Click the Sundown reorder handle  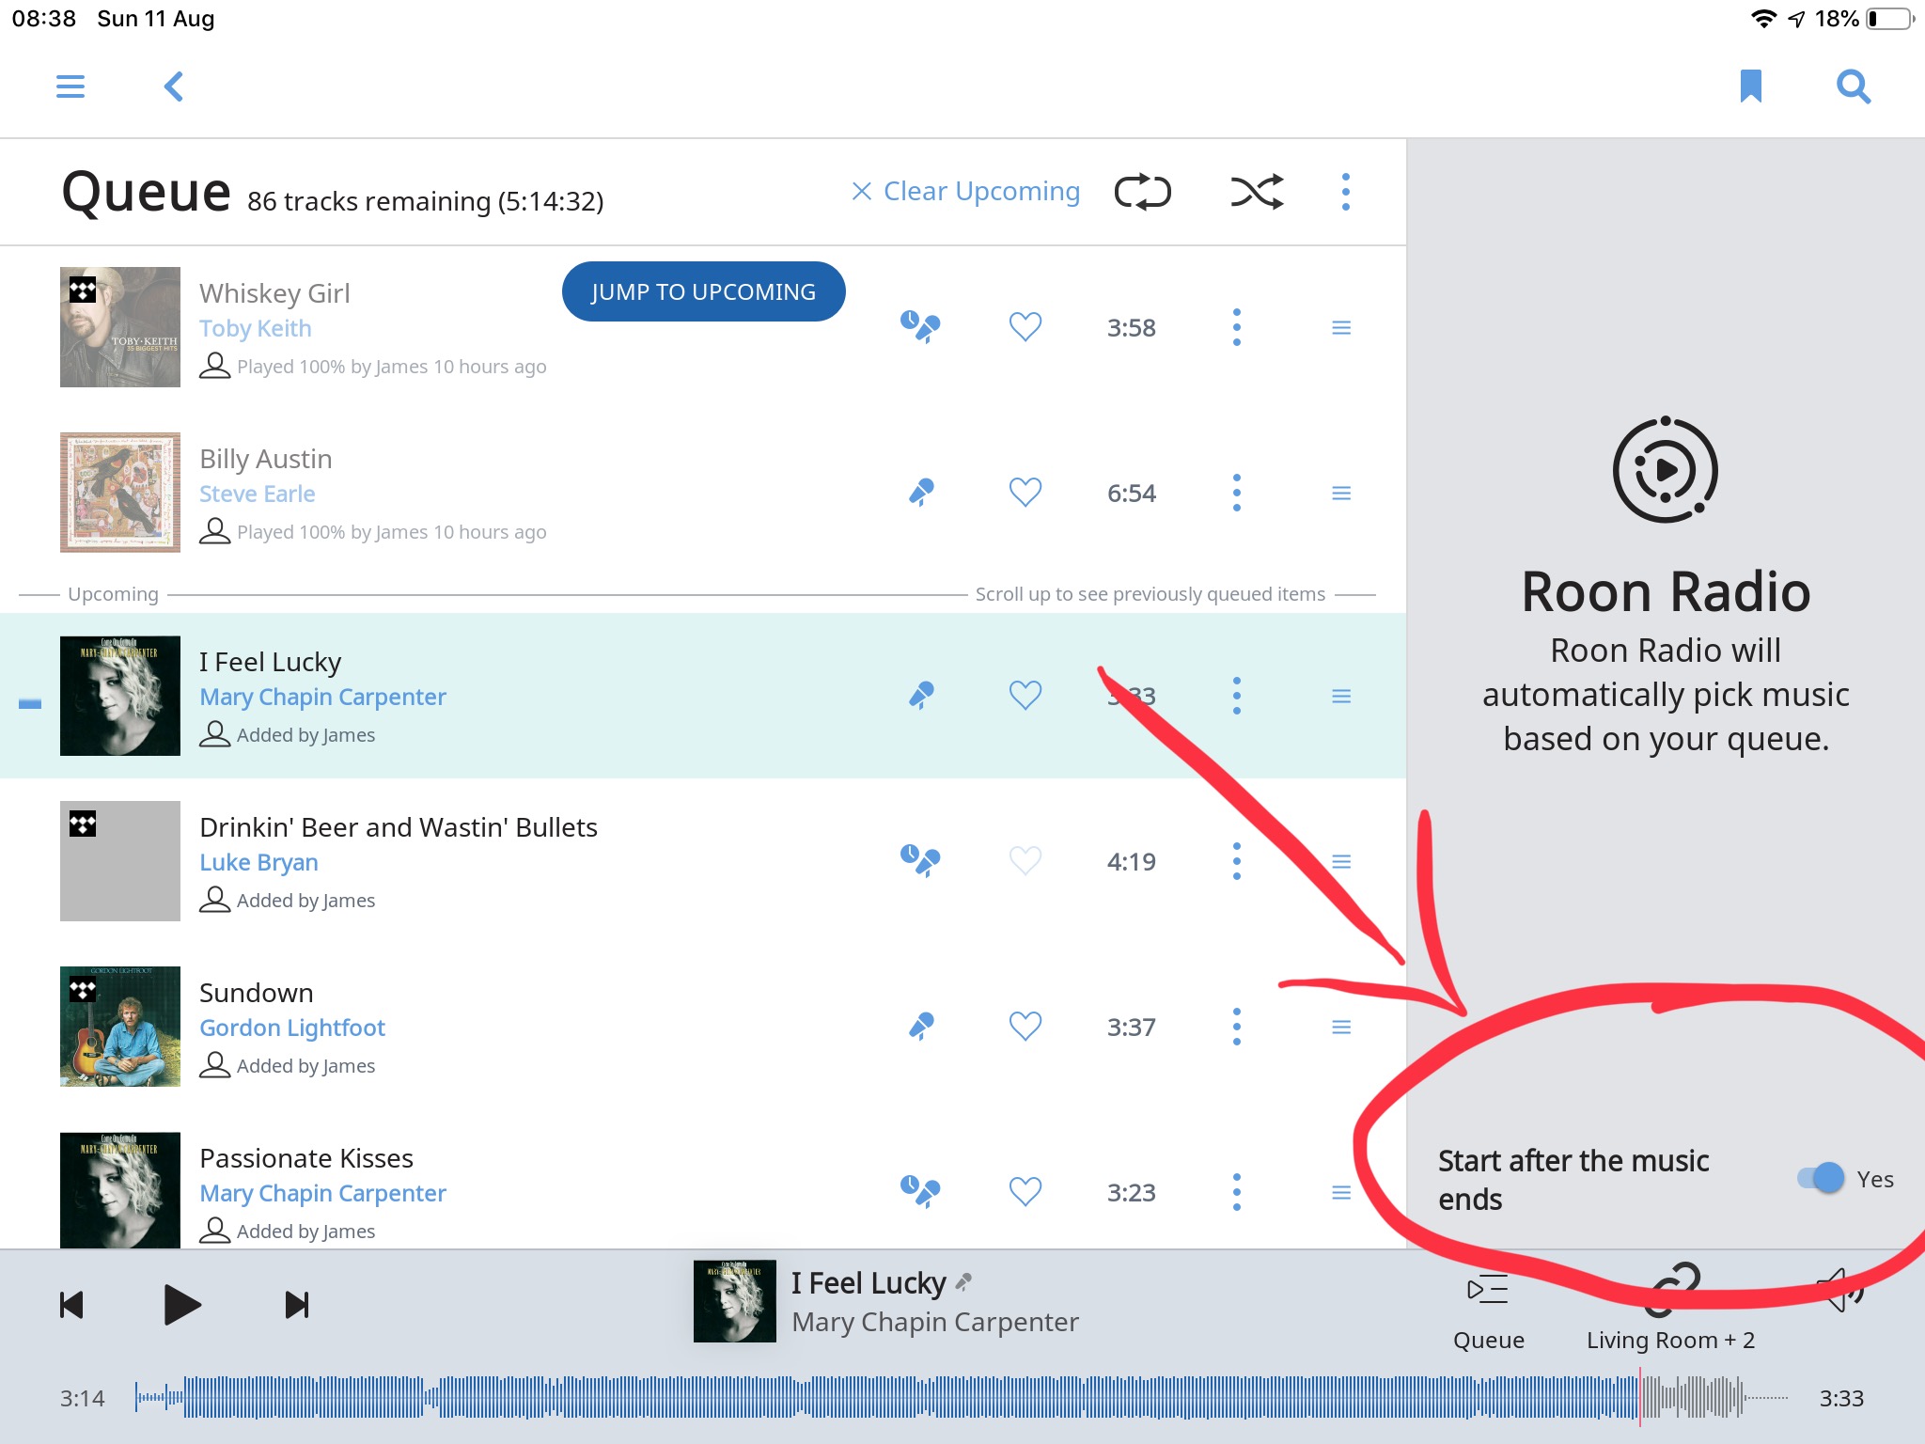(x=1341, y=1027)
